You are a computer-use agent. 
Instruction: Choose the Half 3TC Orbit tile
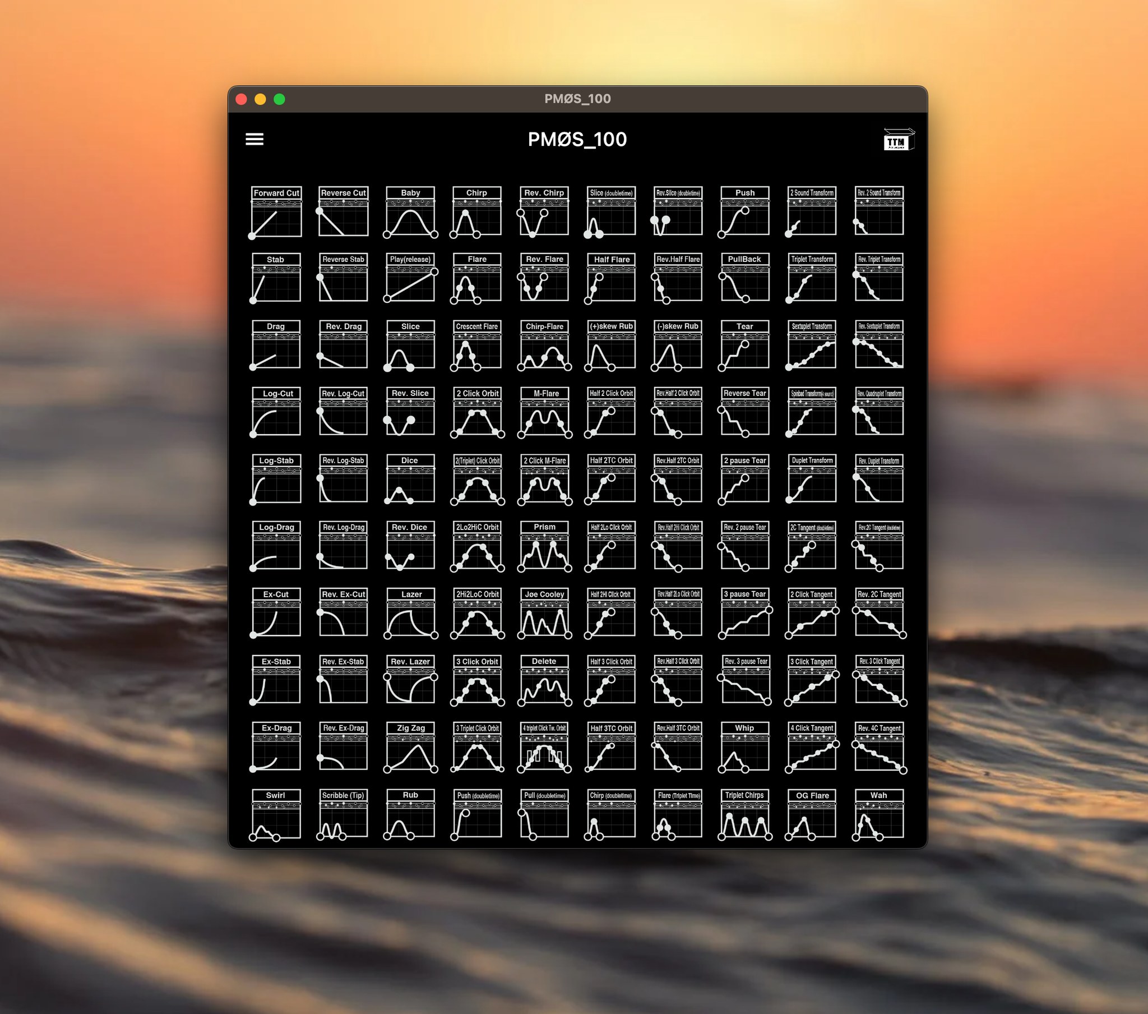611,746
